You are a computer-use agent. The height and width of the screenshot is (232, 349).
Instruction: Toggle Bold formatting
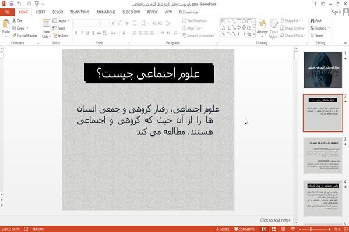point(76,33)
